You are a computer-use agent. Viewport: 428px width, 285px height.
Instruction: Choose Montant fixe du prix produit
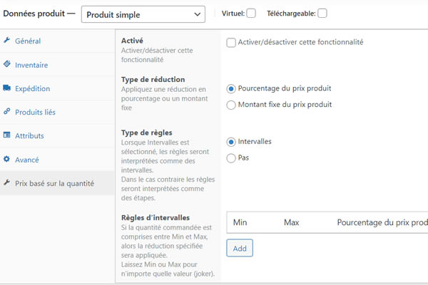[x=231, y=105]
